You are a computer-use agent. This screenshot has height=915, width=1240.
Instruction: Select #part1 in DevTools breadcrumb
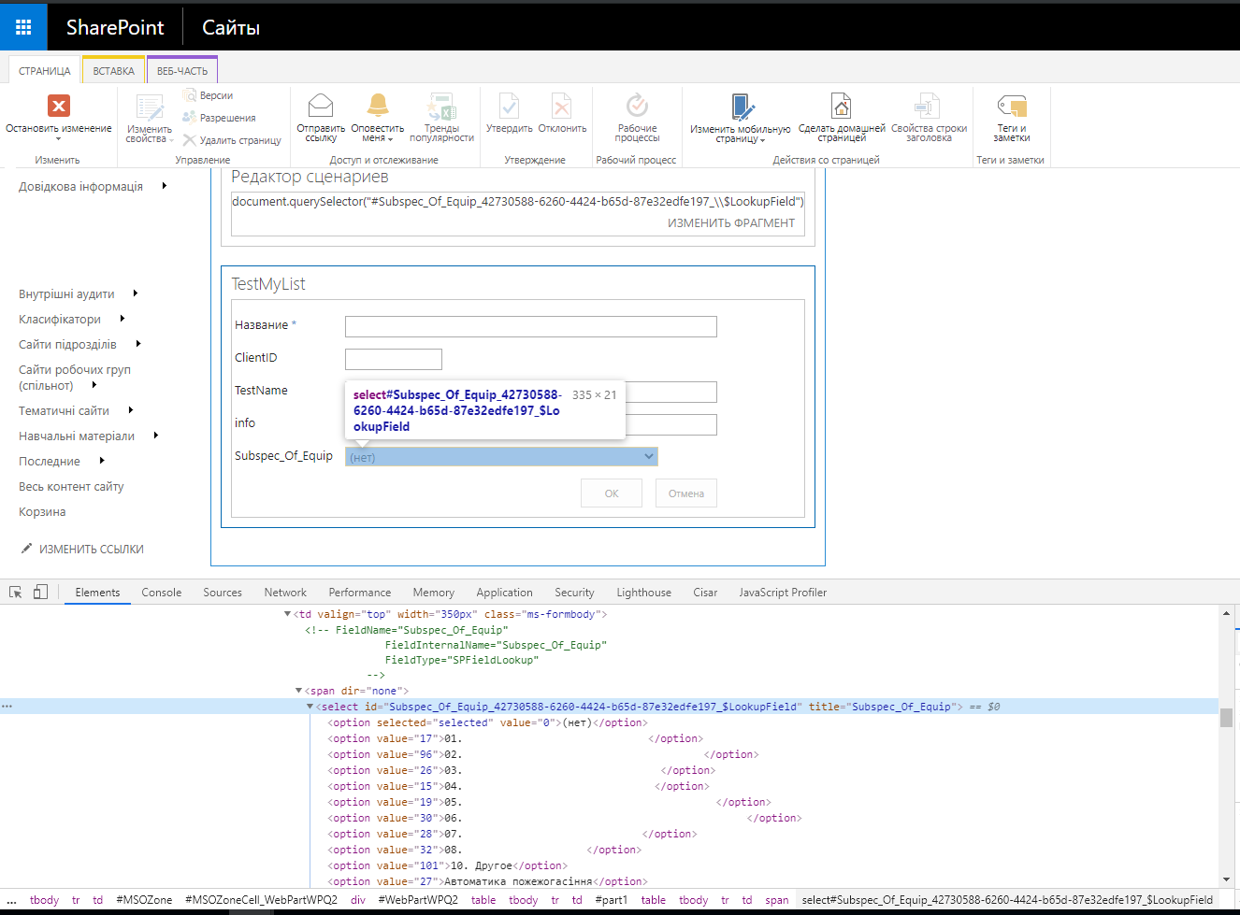pyautogui.click(x=612, y=900)
